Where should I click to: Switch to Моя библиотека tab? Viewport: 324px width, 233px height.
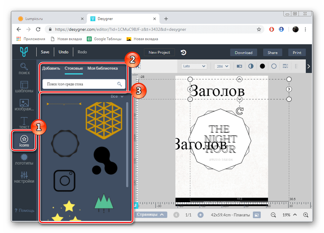103,68
